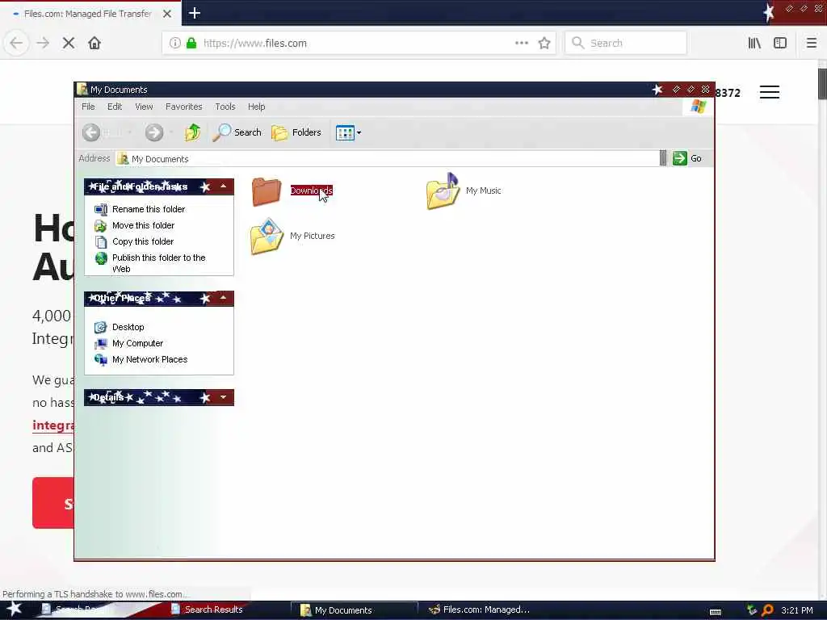
Task: Bookmark this page with the star icon
Action: pyautogui.click(x=544, y=44)
